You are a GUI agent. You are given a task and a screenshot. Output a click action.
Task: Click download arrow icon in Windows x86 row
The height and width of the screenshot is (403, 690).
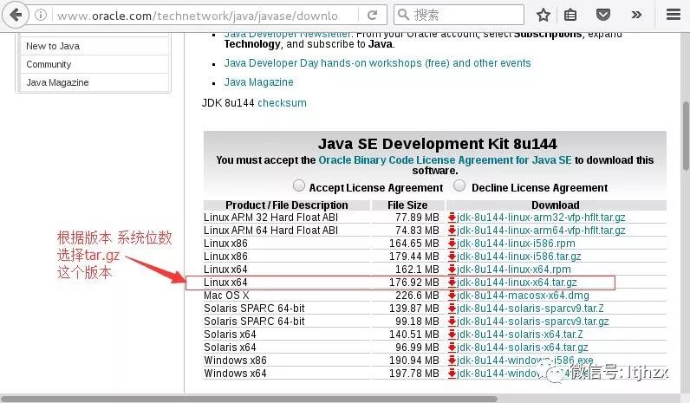tap(452, 360)
